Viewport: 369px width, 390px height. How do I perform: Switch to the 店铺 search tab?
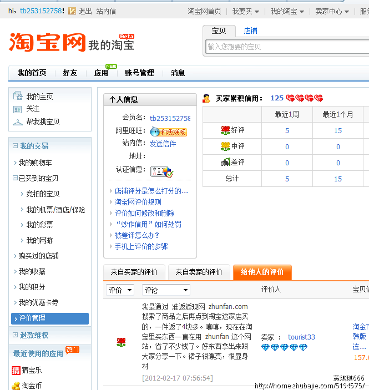click(x=250, y=31)
